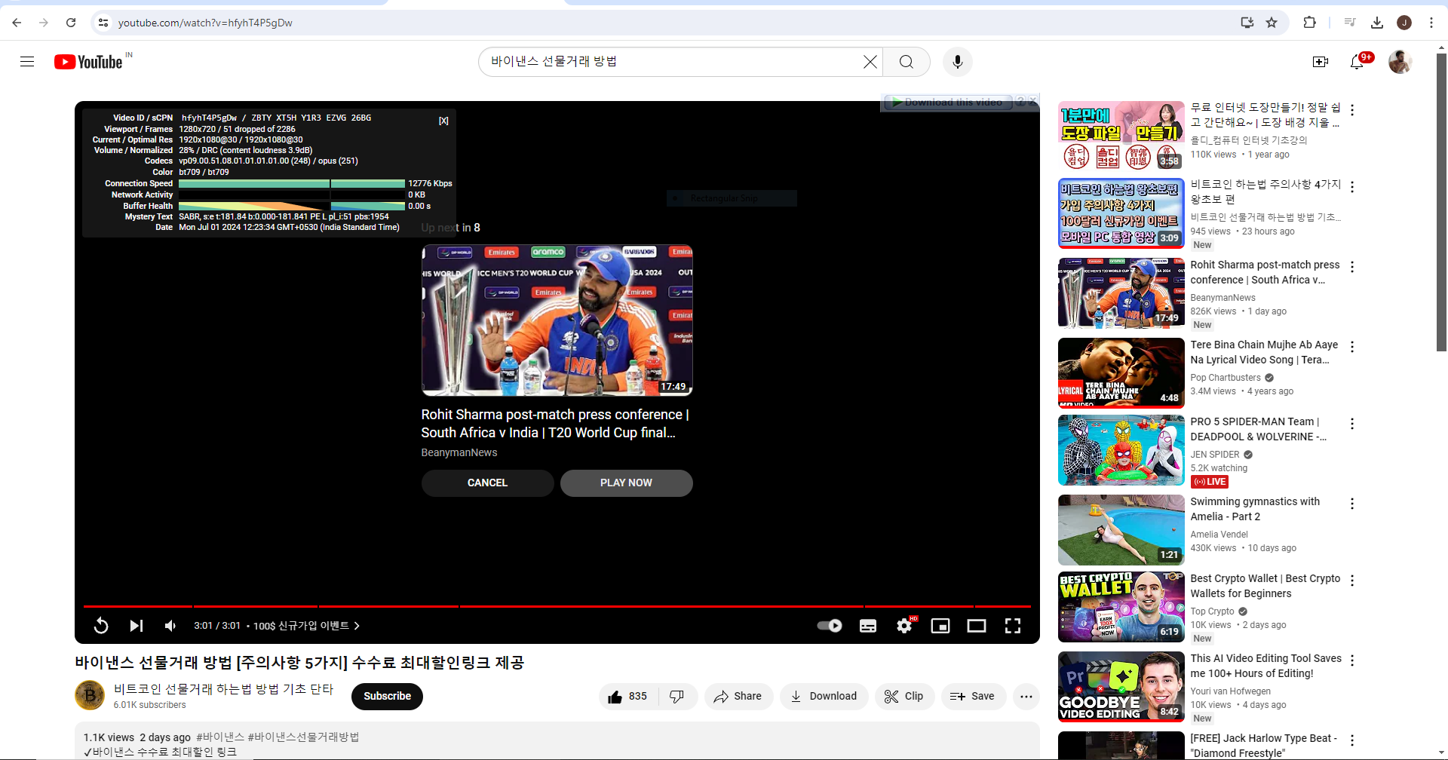The image size is (1448, 760).
Task: Share this video
Action: [x=738, y=697]
